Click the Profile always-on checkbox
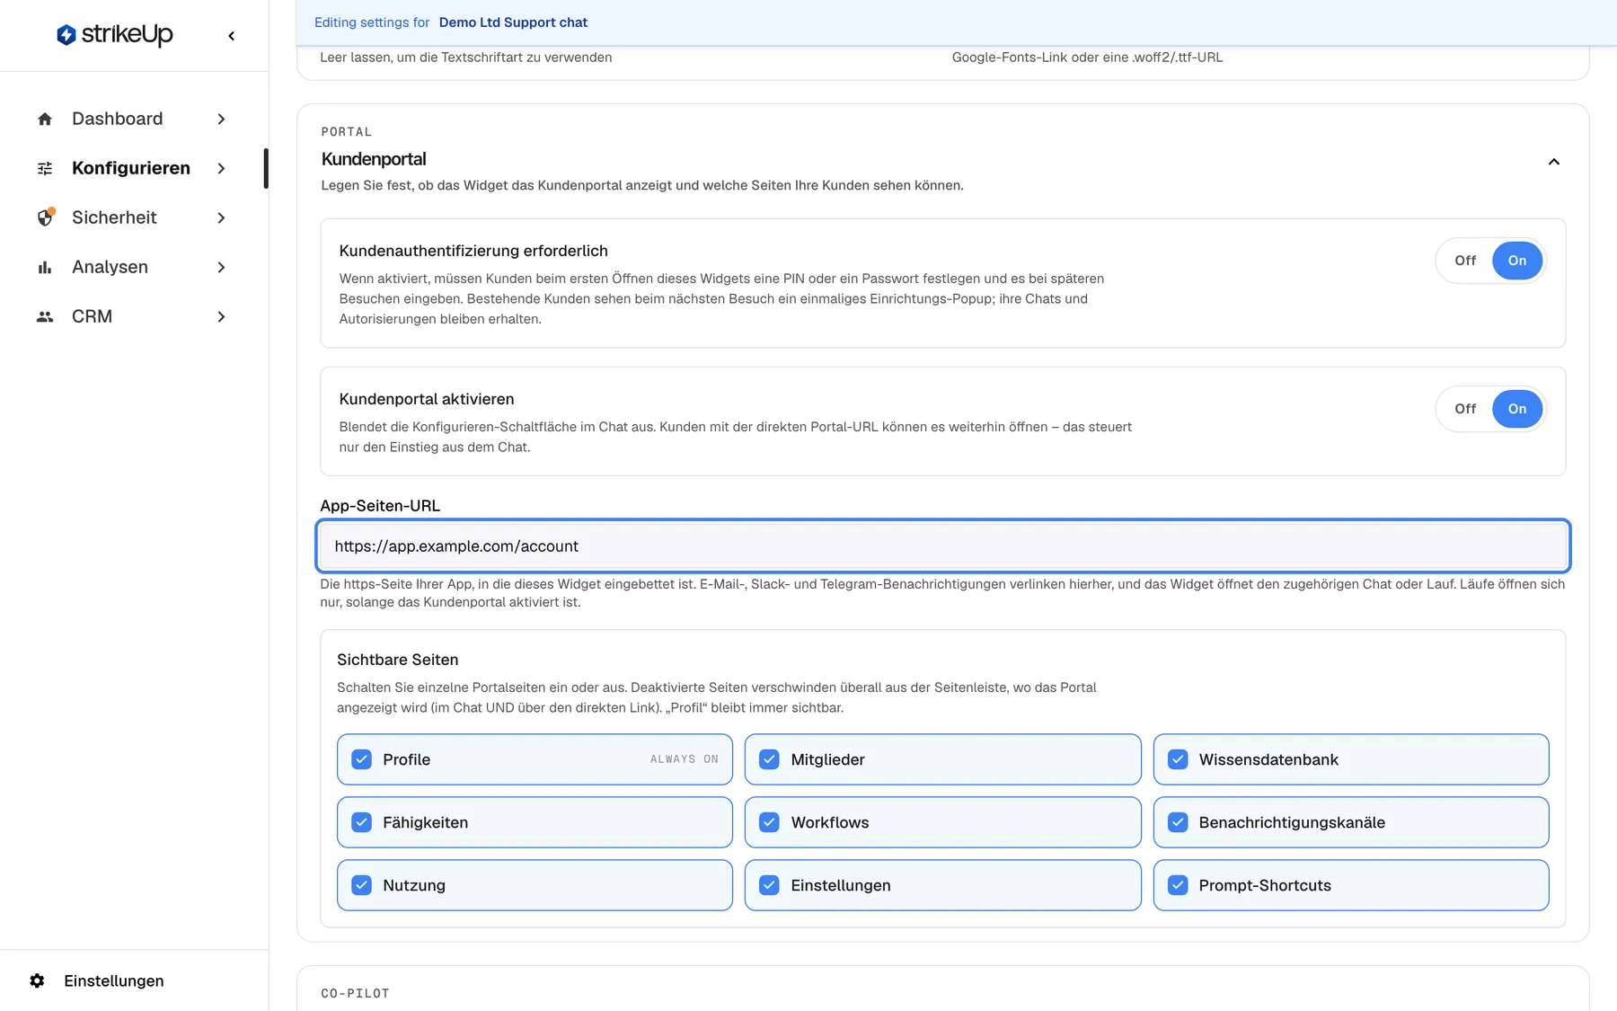Image resolution: width=1617 pixels, height=1011 pixels. point(362,759)
